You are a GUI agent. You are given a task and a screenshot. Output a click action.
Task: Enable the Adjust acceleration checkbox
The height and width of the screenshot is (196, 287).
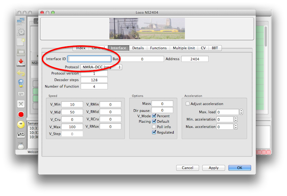[x=187, y=104]
